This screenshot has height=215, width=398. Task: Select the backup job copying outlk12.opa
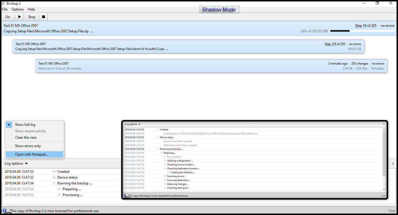(188, 46)
